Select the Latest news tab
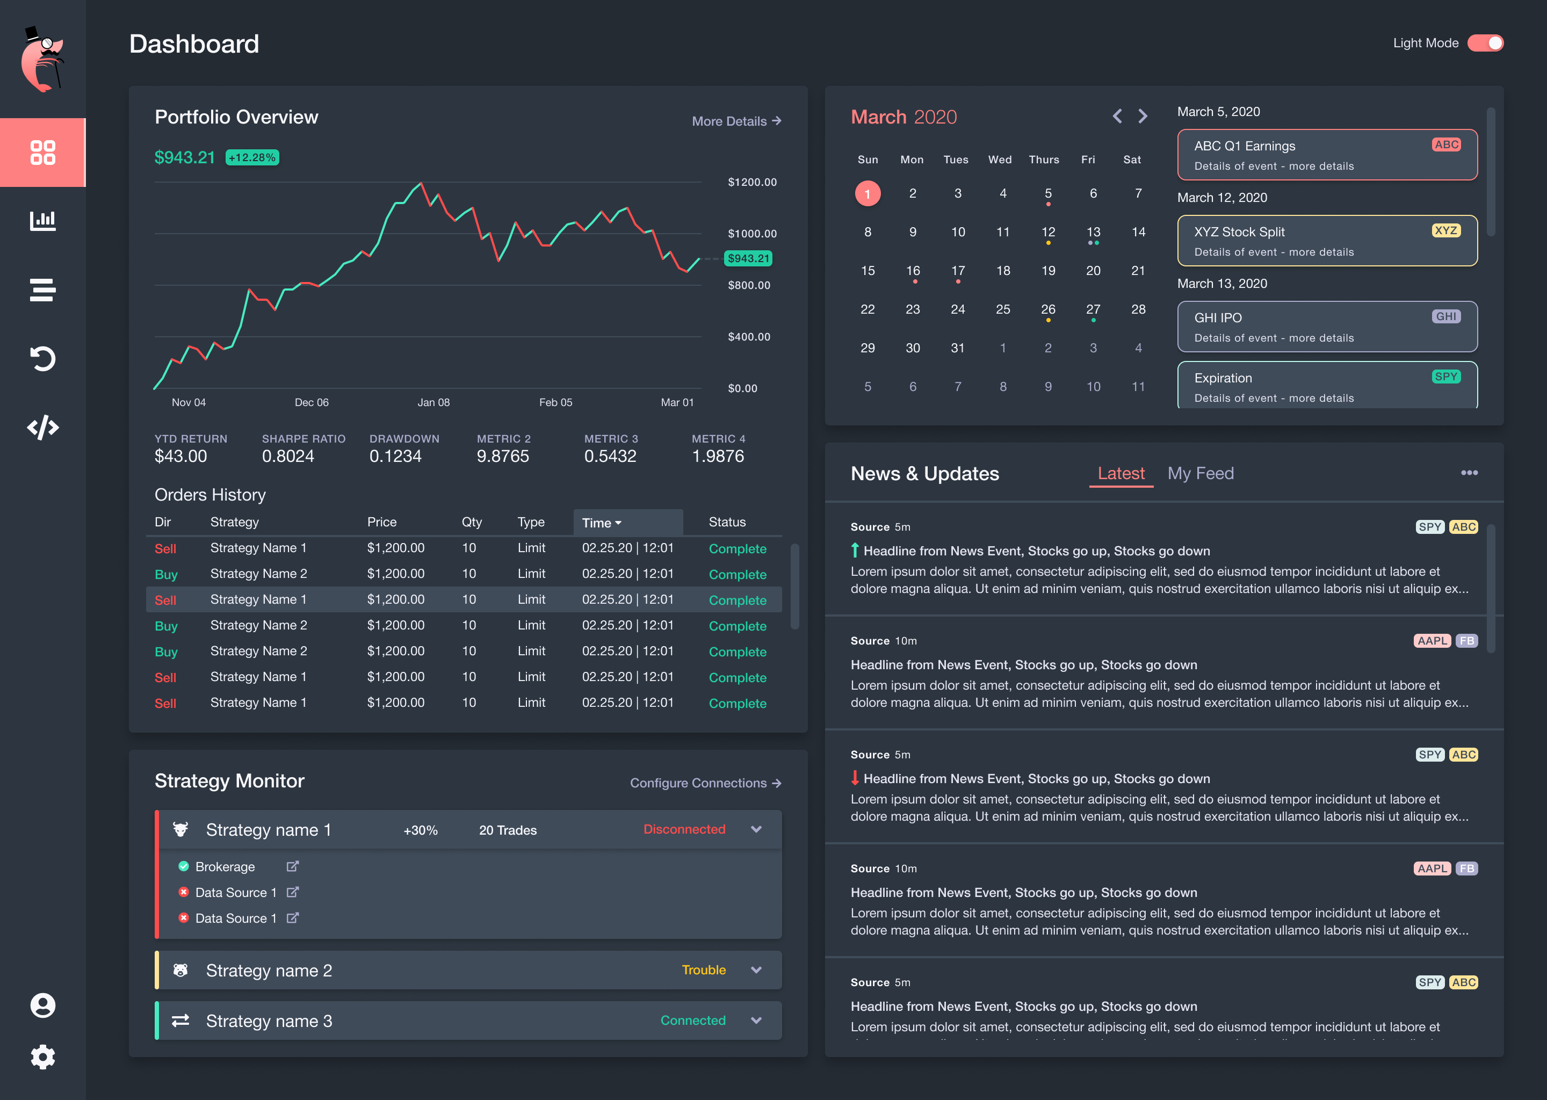 point(1121,473)
